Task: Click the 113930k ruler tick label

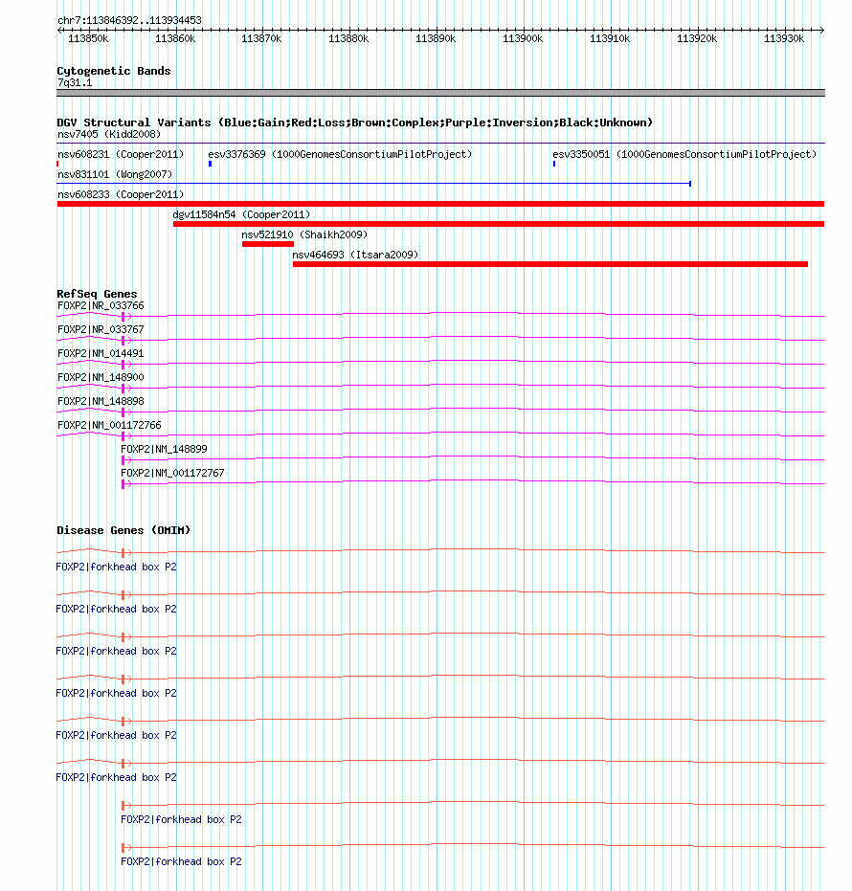Action: [x=784, y=38]
